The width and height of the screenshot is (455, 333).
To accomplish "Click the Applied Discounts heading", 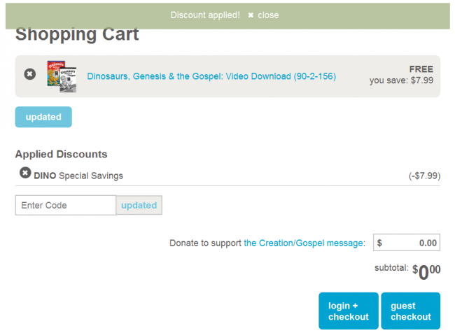I will (61, 154).
